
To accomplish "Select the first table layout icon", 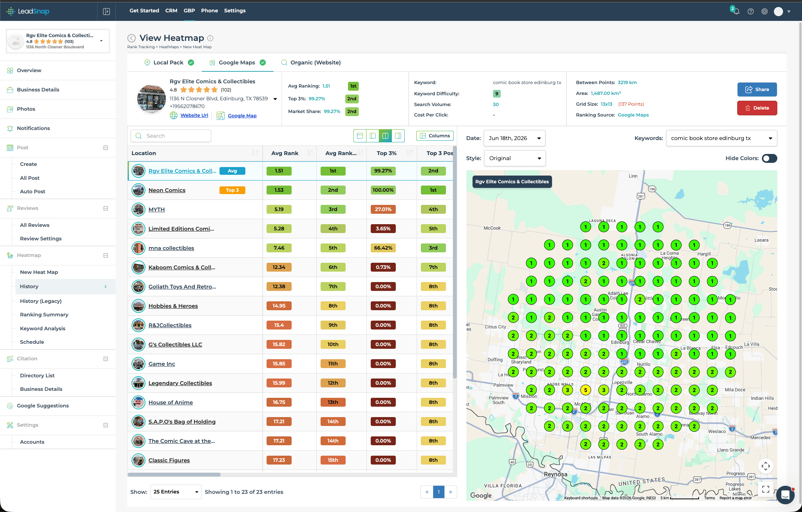I will coord(360,136).
